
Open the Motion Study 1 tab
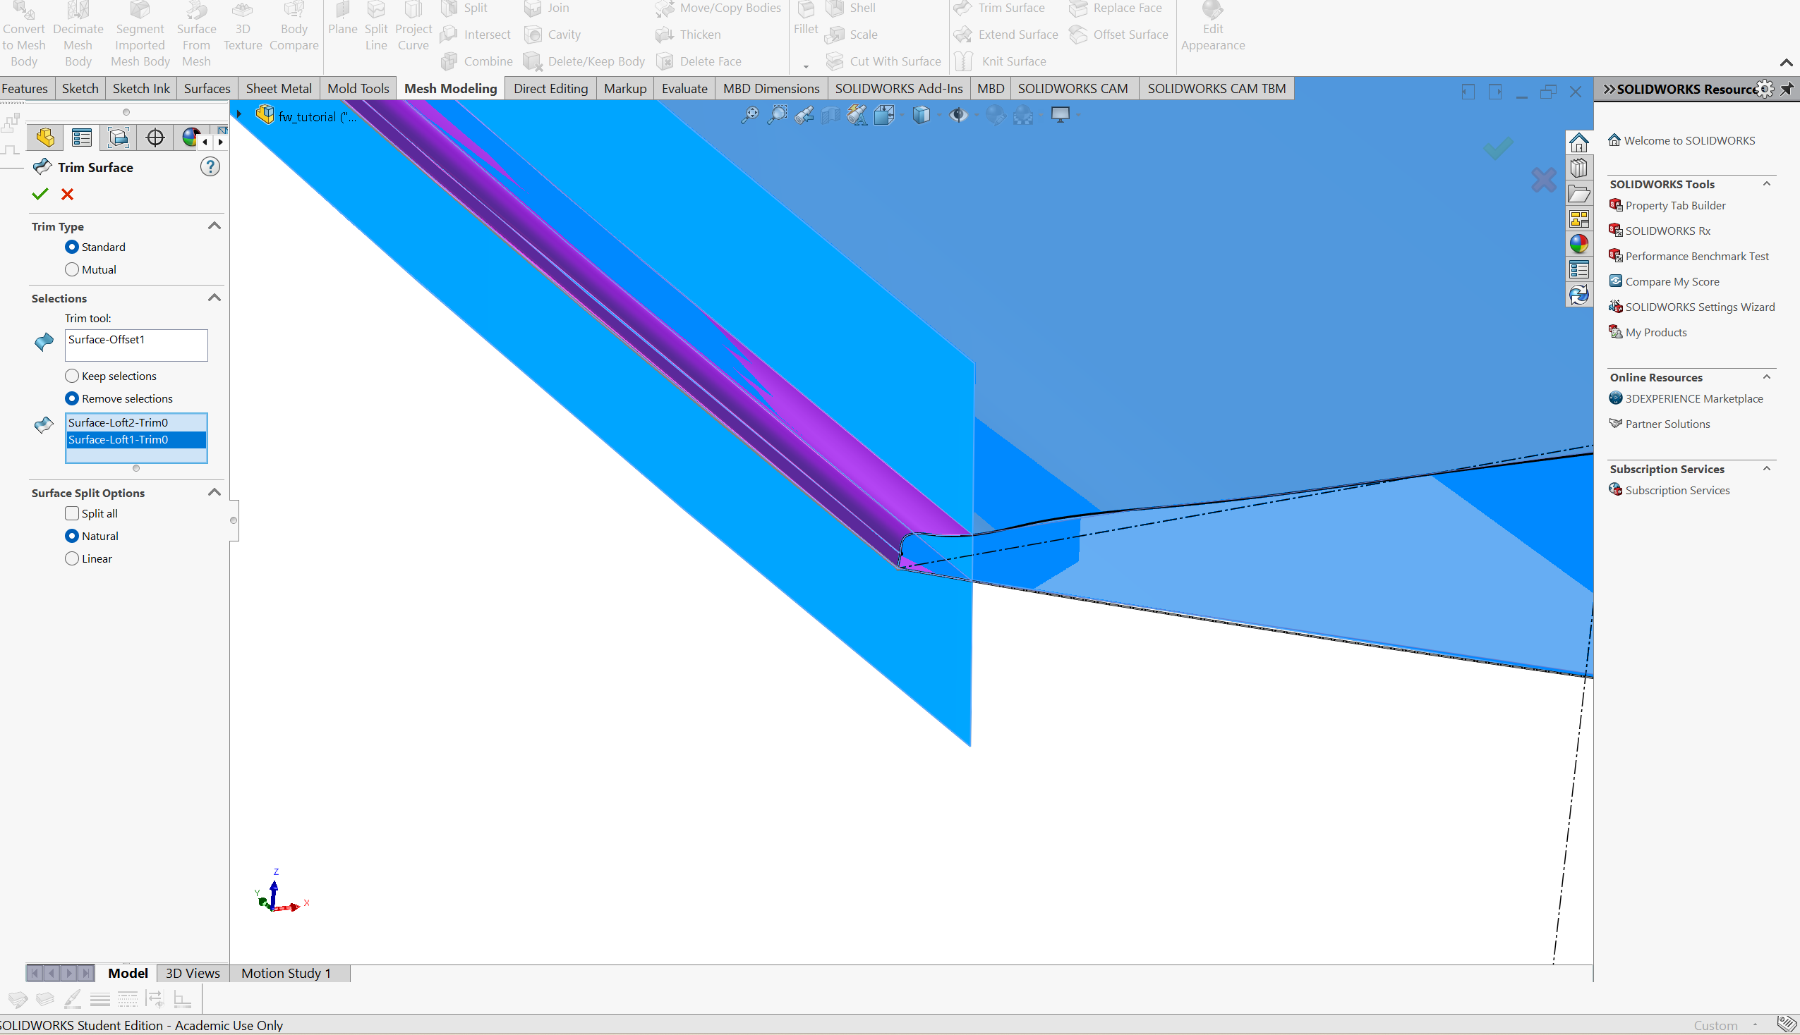286,973
